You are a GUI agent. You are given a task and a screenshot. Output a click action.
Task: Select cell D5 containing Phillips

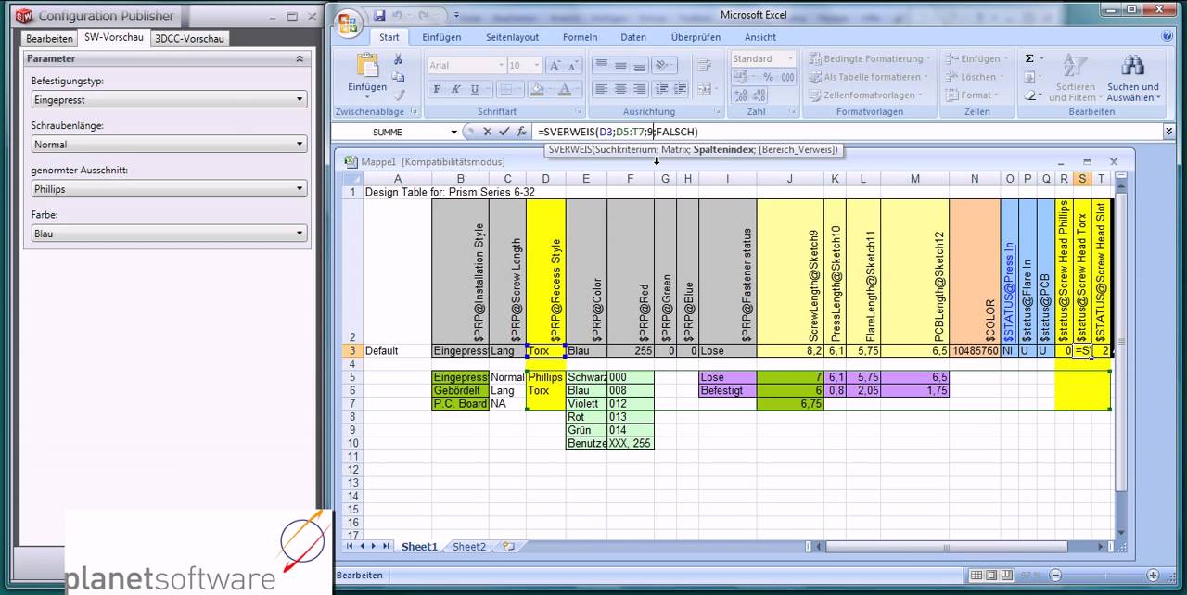pyautogui.click(x=545, y=377)
